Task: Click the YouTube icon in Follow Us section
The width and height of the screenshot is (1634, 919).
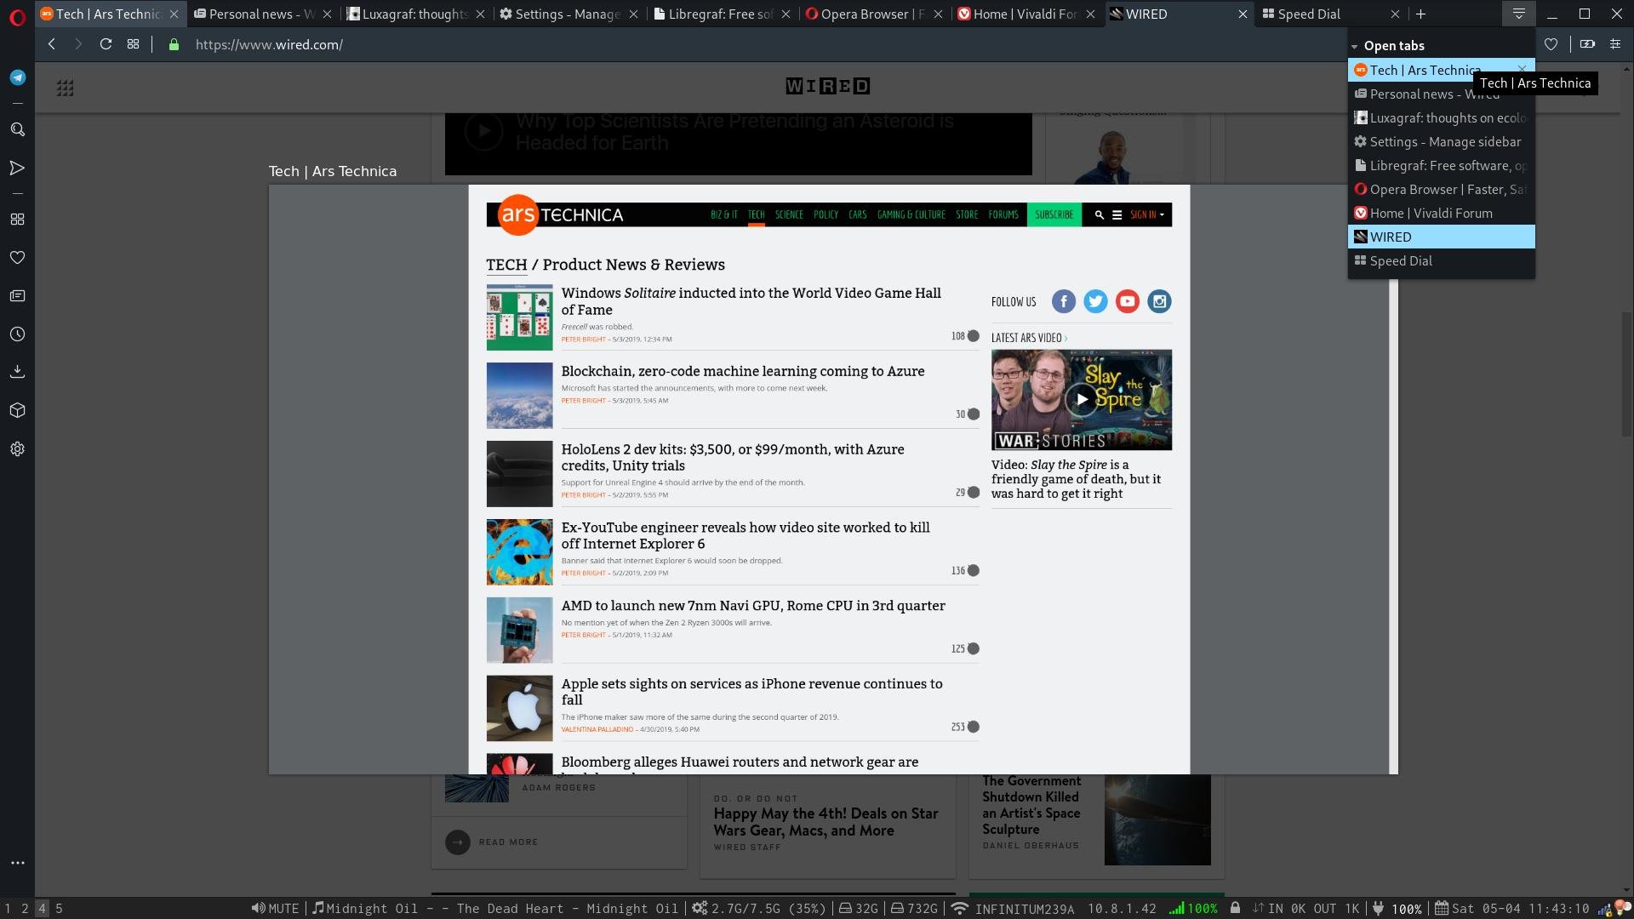Action: pyautogui.click(x=1127, y=300)
